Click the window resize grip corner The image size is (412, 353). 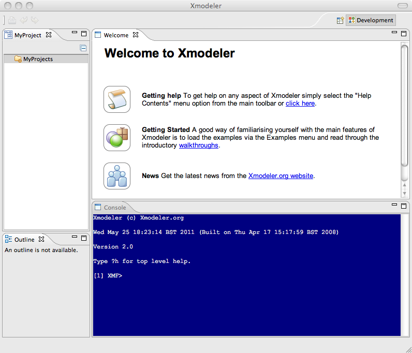408,349
